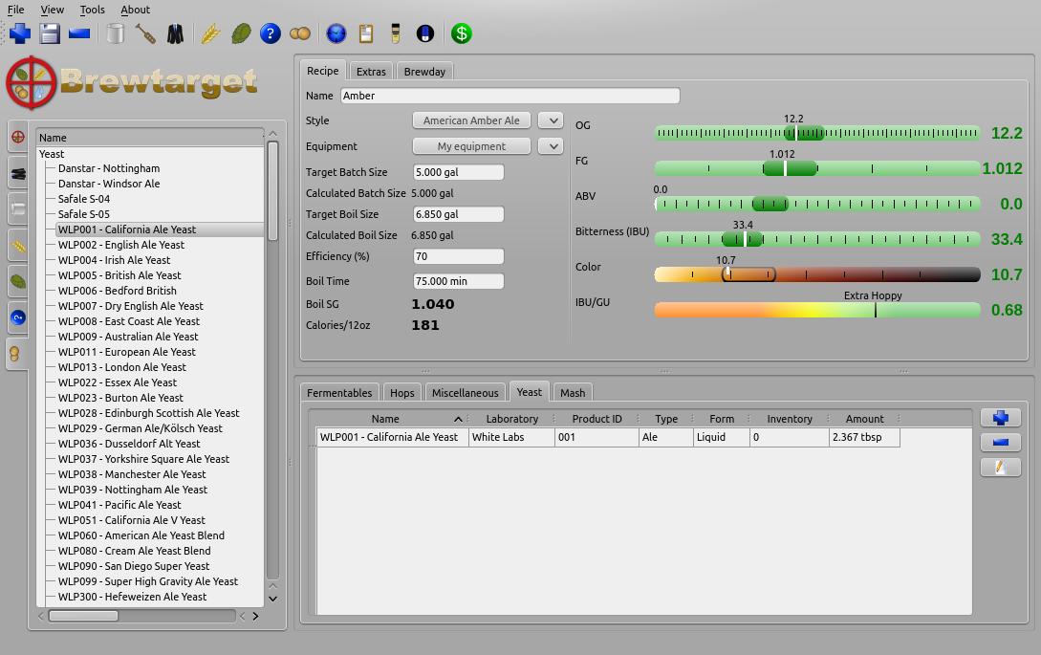Click the pencil edit button beside yeast table
Screen dimensions: 1041x655
[1000, 468]
